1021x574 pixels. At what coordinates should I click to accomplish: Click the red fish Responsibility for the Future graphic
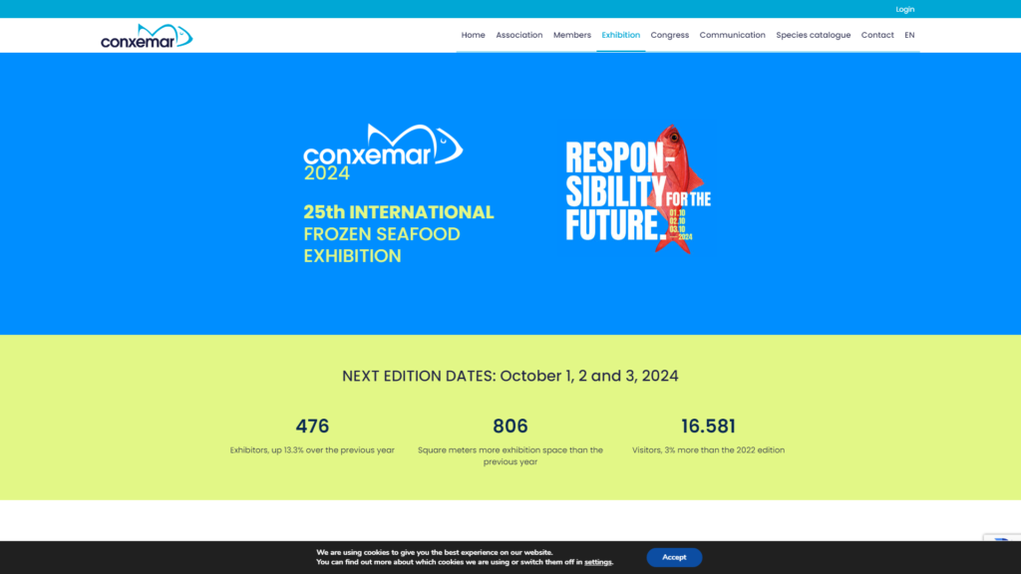click(638, 189)
